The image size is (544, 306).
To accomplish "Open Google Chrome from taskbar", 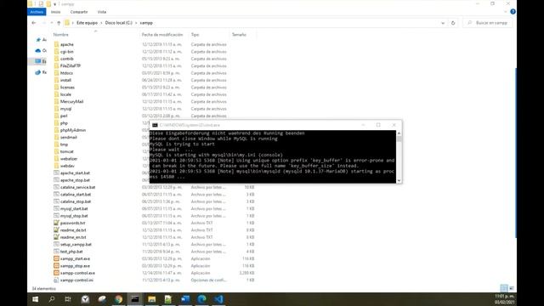I will coord(119,299).
